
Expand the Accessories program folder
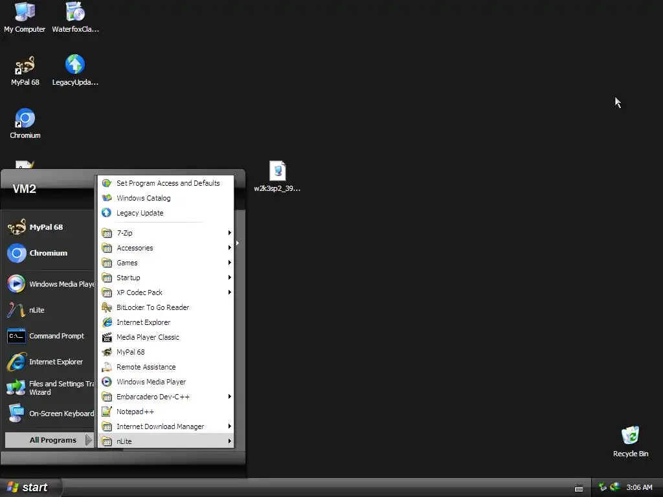(x=166, y=248)
